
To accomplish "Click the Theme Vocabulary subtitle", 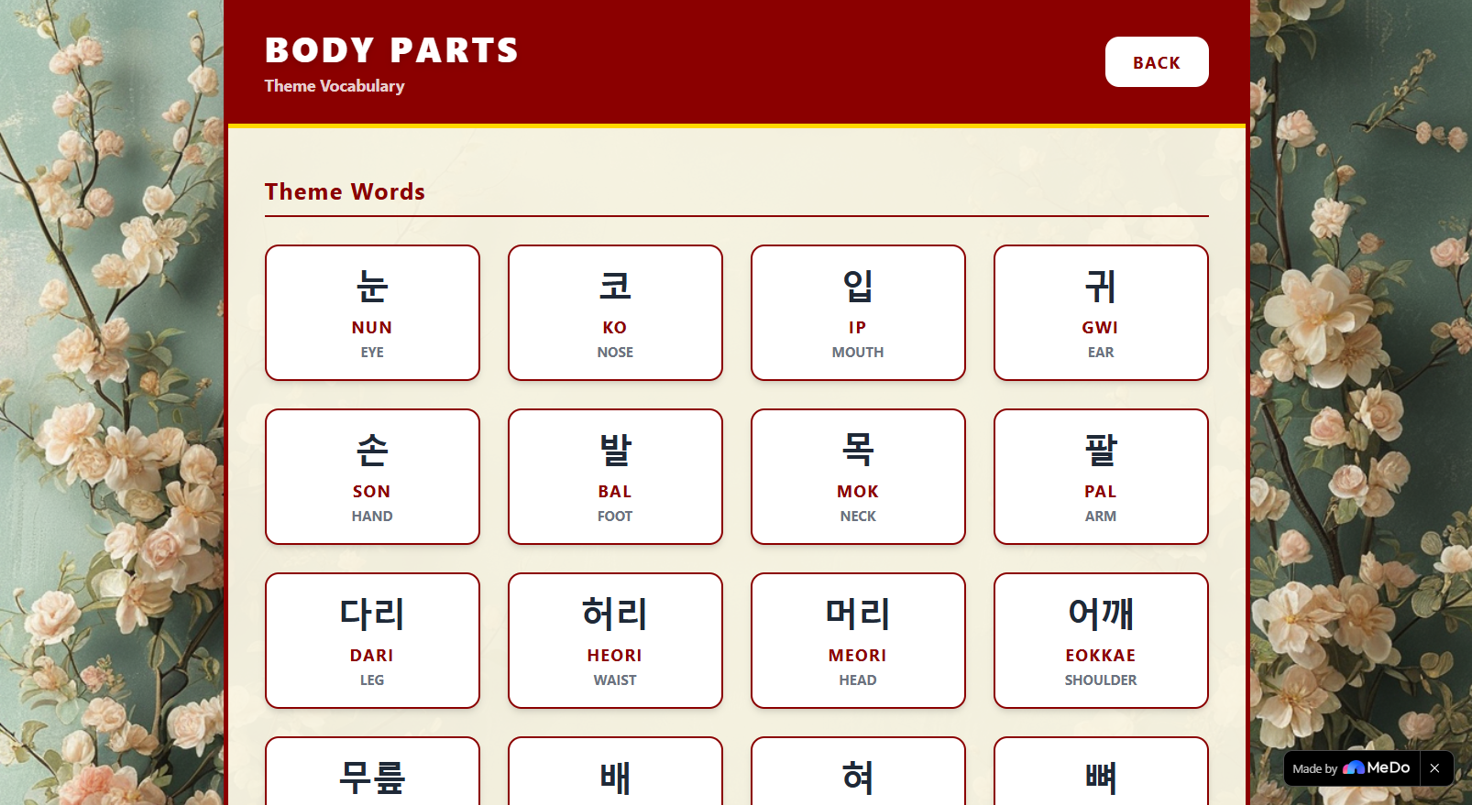I will pyautogui.click(x=335, y=86).
